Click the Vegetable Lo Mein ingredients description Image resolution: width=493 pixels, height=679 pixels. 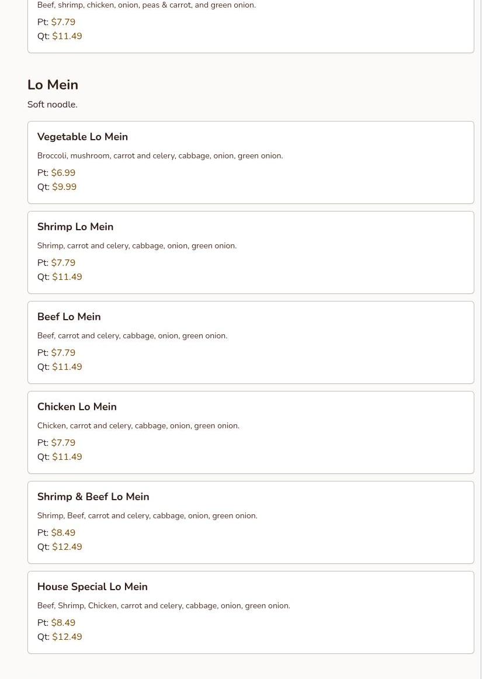click(x=160, y=156)
